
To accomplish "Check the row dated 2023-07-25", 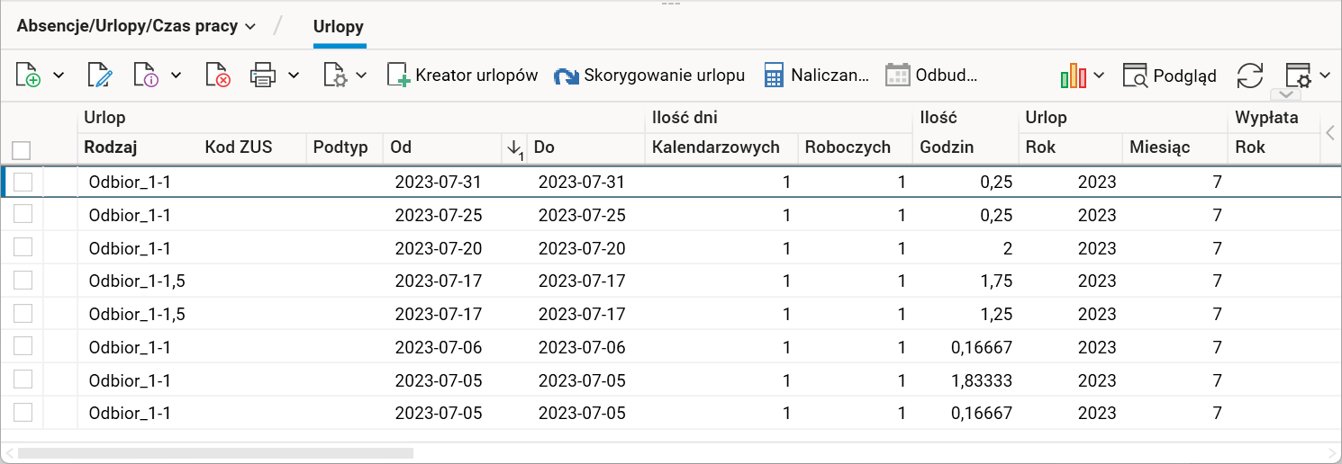I will click(23, 215).
